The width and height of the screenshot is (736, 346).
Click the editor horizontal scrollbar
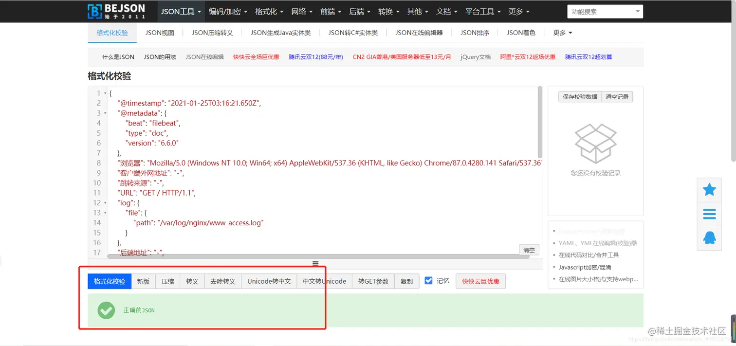point(318,256)
